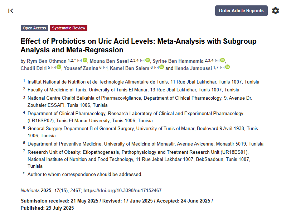Open author link Rym Ben Othman
Viewport: 286px width, 214px height.
[47, 61]
